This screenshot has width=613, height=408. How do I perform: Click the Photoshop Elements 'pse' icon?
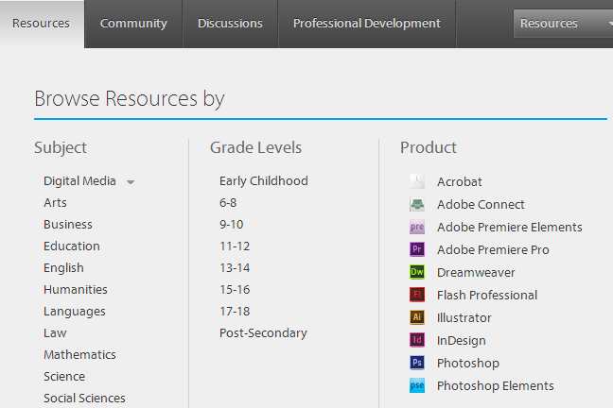pos(417,385)
